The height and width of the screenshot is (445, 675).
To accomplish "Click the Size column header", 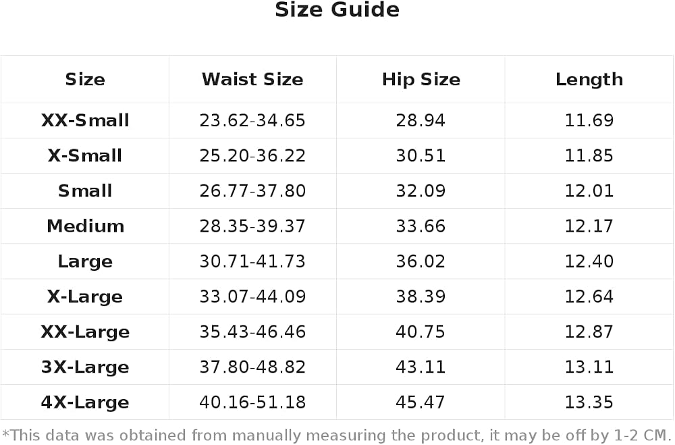I will (85, 79).
